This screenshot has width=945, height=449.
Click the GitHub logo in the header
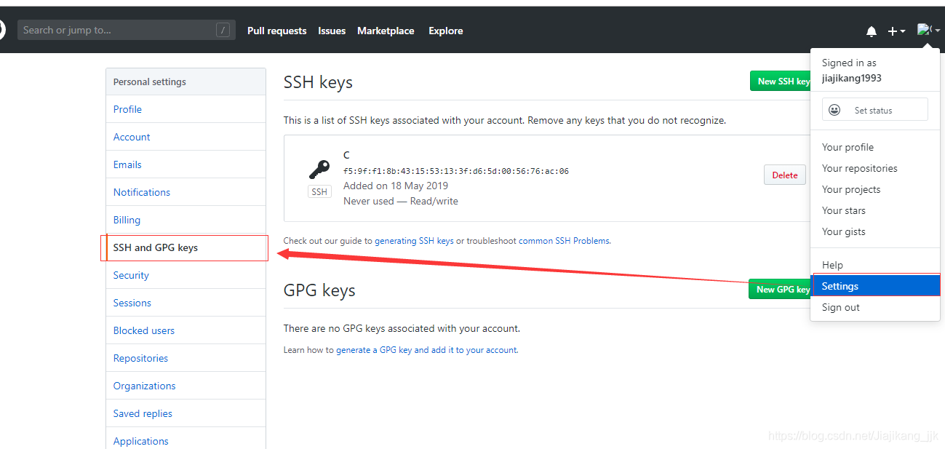click(2, 30)
